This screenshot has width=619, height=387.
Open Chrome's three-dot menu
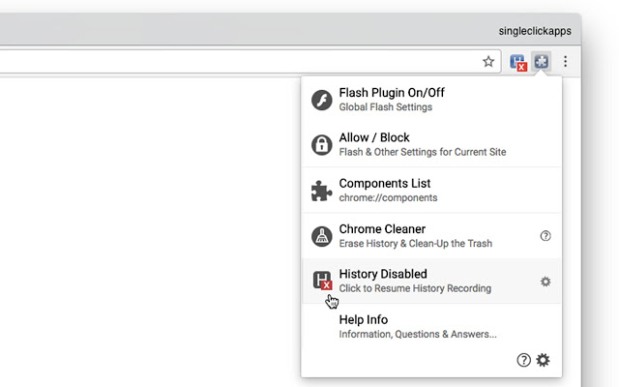pos(566,62)
